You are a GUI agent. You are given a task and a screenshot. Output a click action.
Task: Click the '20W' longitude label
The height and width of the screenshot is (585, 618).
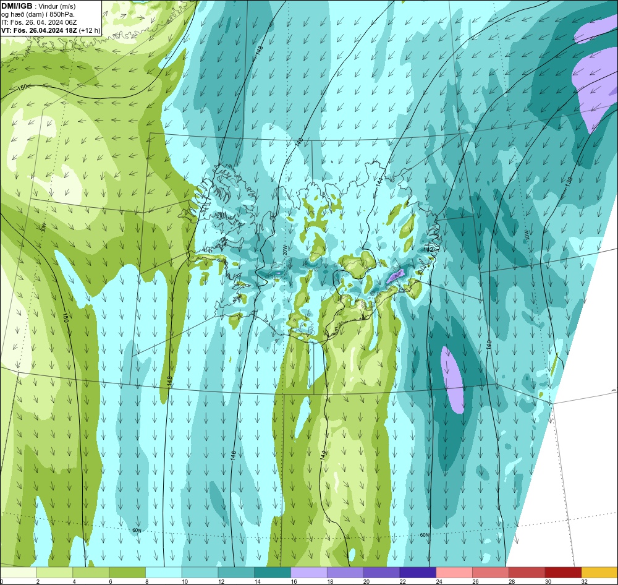click(x=285, y=249)
